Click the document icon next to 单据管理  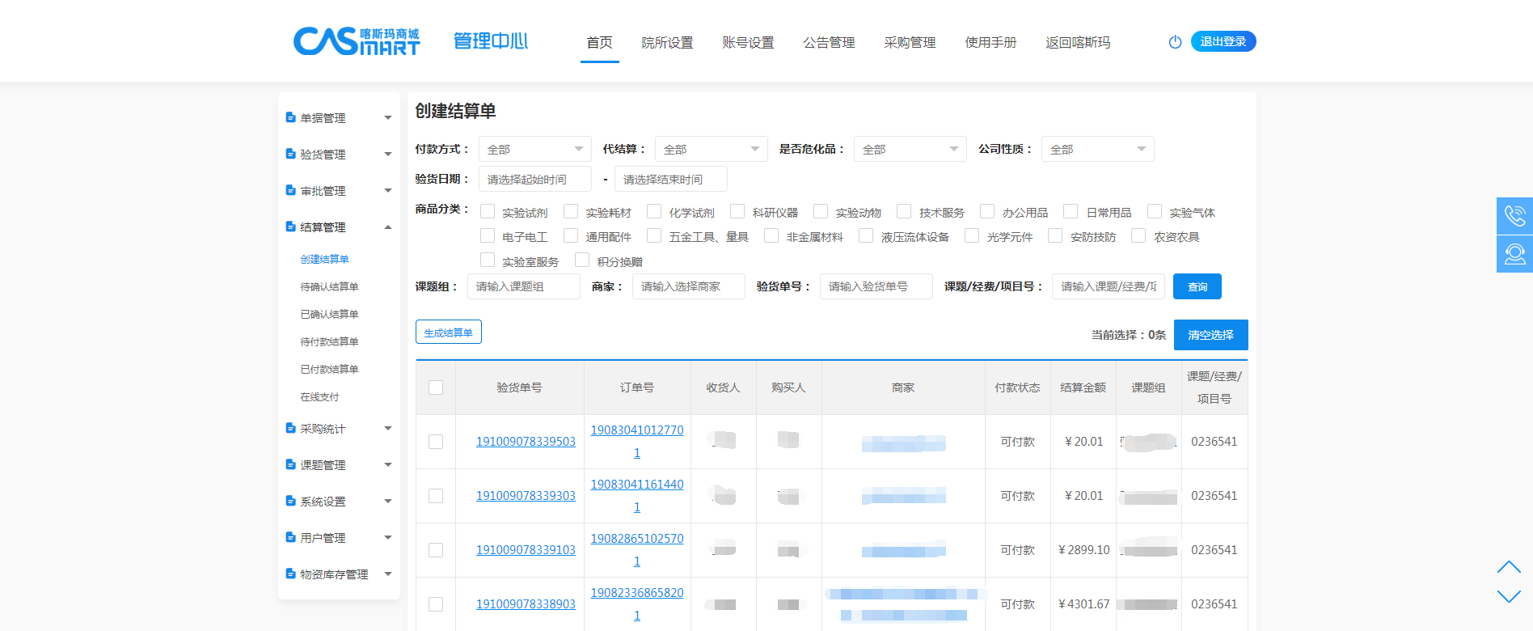click(x=290, y=118)
